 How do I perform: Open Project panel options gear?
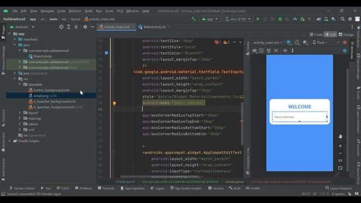85,27
